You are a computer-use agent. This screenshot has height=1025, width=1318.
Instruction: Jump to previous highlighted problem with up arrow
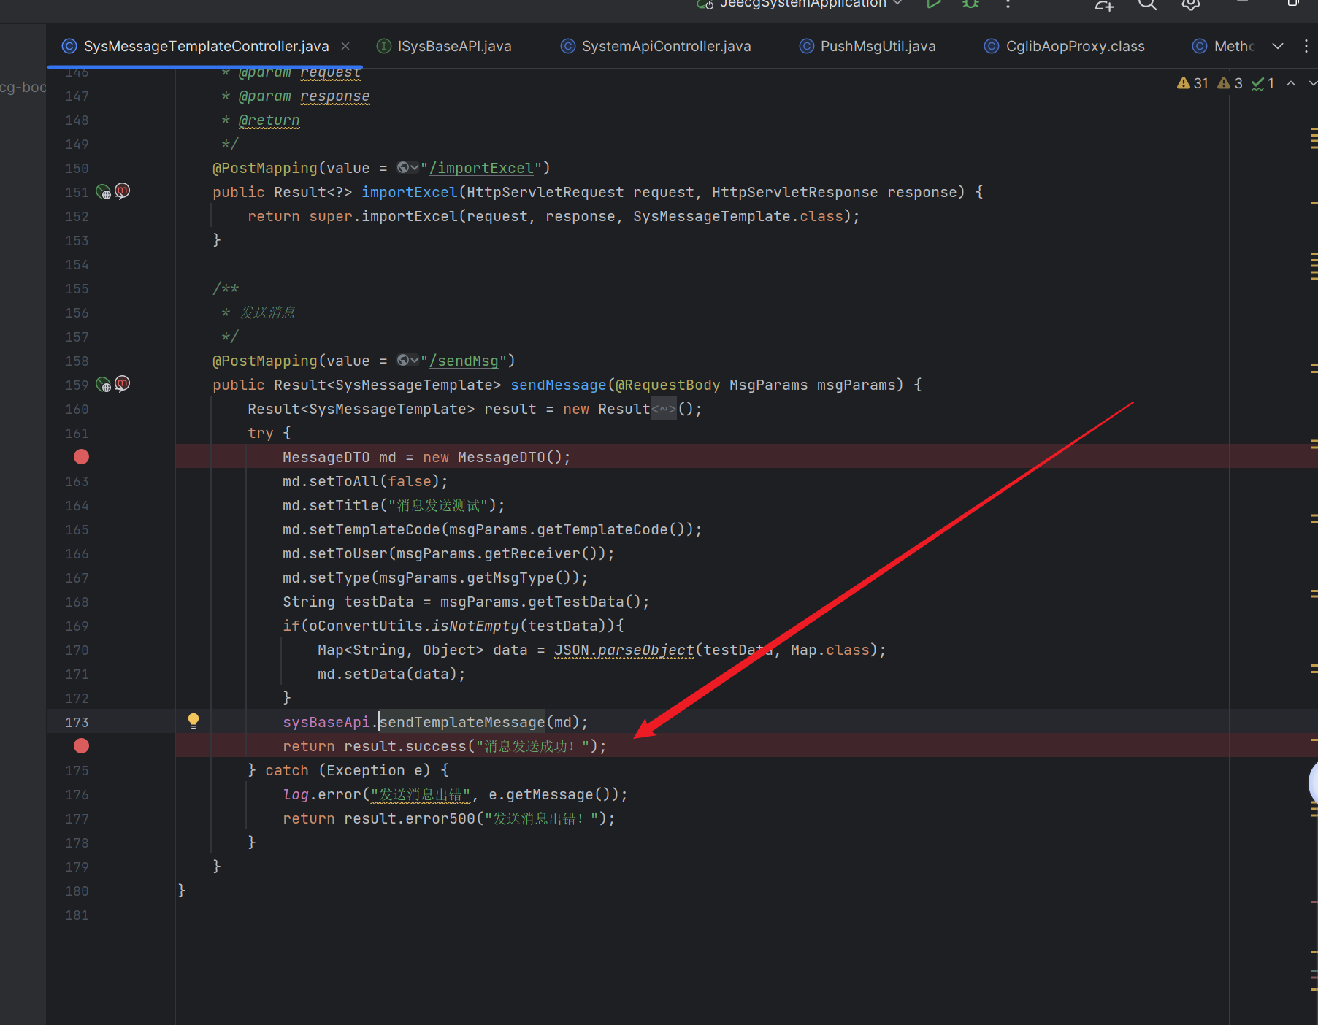tap(1291, 83)
